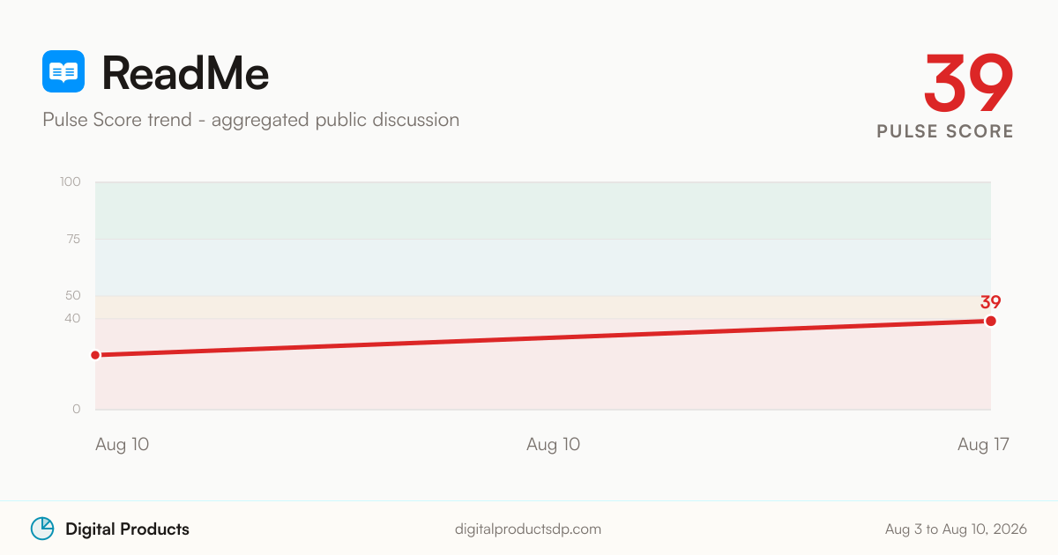Click the Digital Products brand name
The image size is (1058, 555).
tap(127, 529)
